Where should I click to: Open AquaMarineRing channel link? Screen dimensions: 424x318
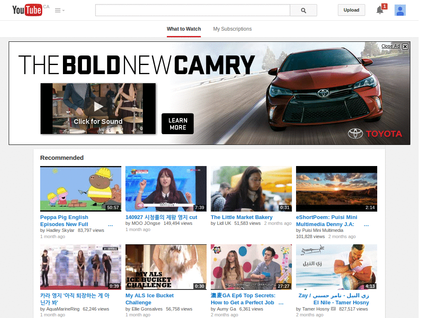coord(63,309)
